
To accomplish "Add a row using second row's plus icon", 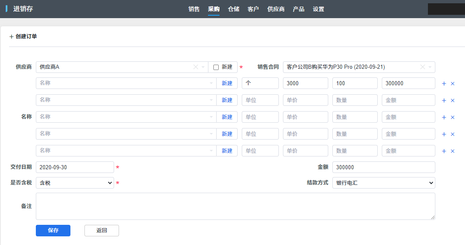I will pyautogui.click(x=444, y=100).
